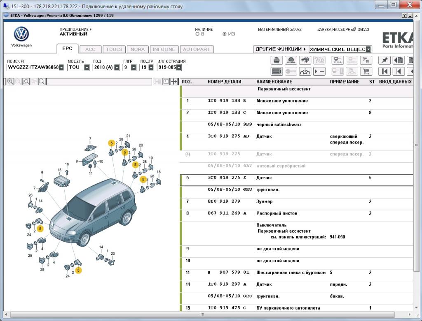422x321 pixels.
Task: Click the previous illustration arrow icon
Action: click(x=399, y=72)
